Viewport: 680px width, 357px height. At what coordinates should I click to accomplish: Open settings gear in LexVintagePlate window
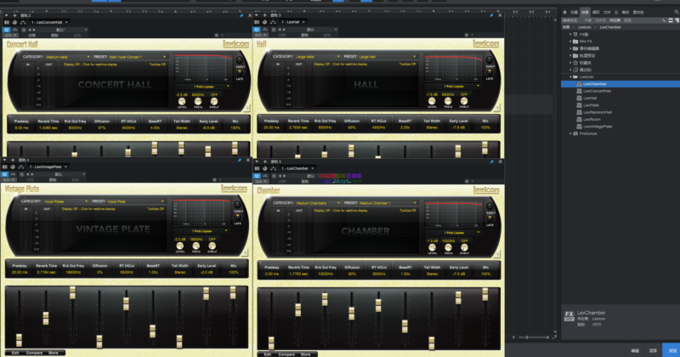point(214,179)
